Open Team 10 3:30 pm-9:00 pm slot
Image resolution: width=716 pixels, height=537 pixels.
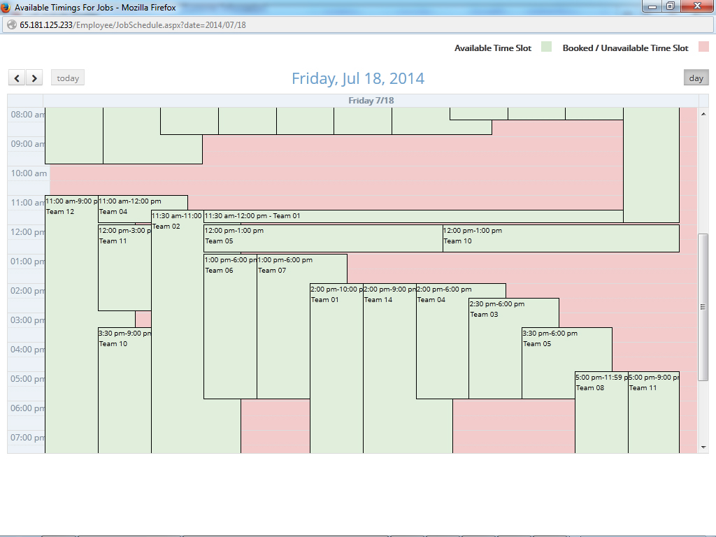click(124, 390)
